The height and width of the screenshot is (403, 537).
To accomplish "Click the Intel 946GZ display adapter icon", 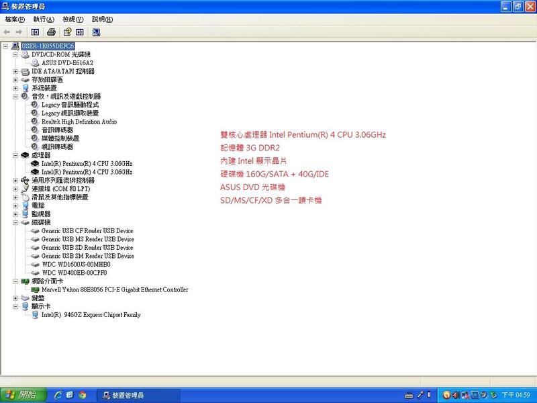I will click(35, 314).
